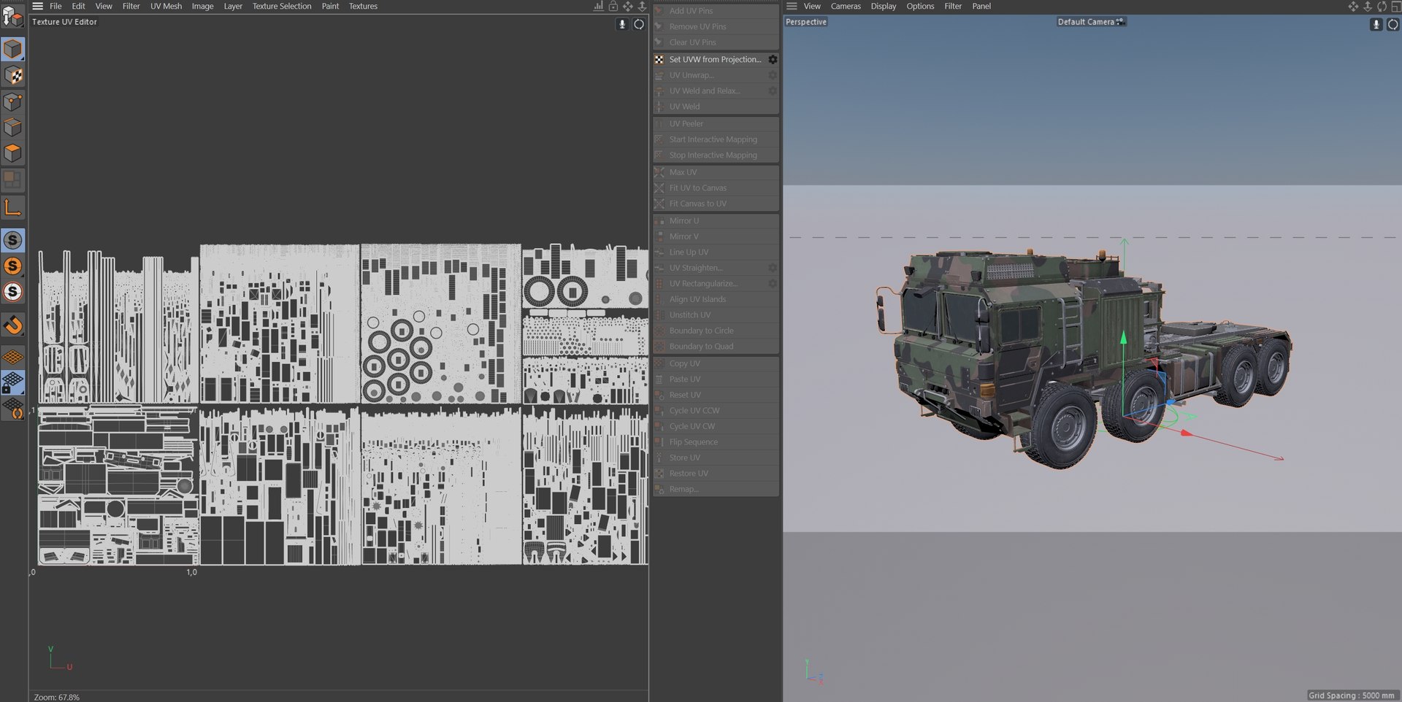Open UV Straighten gear settings

click(x=773, y=268)
